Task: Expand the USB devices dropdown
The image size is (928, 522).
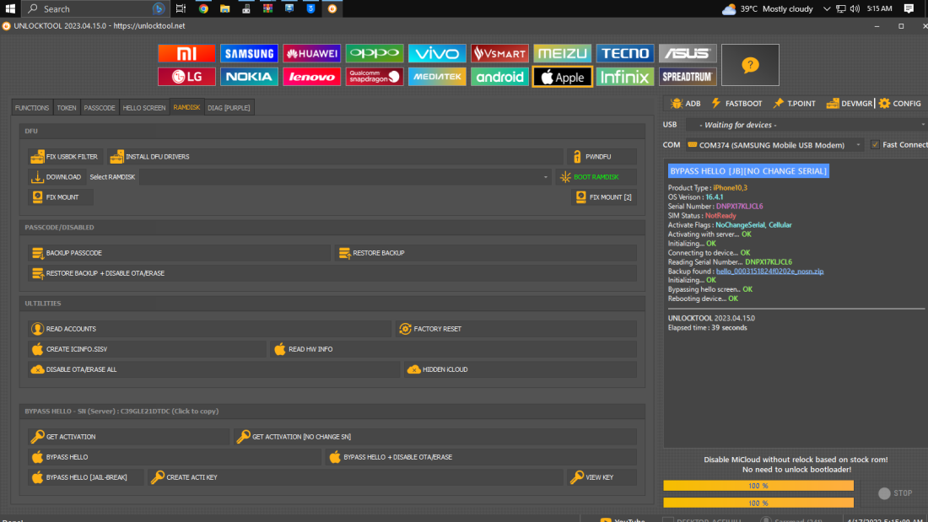Action: pos(922,125)
